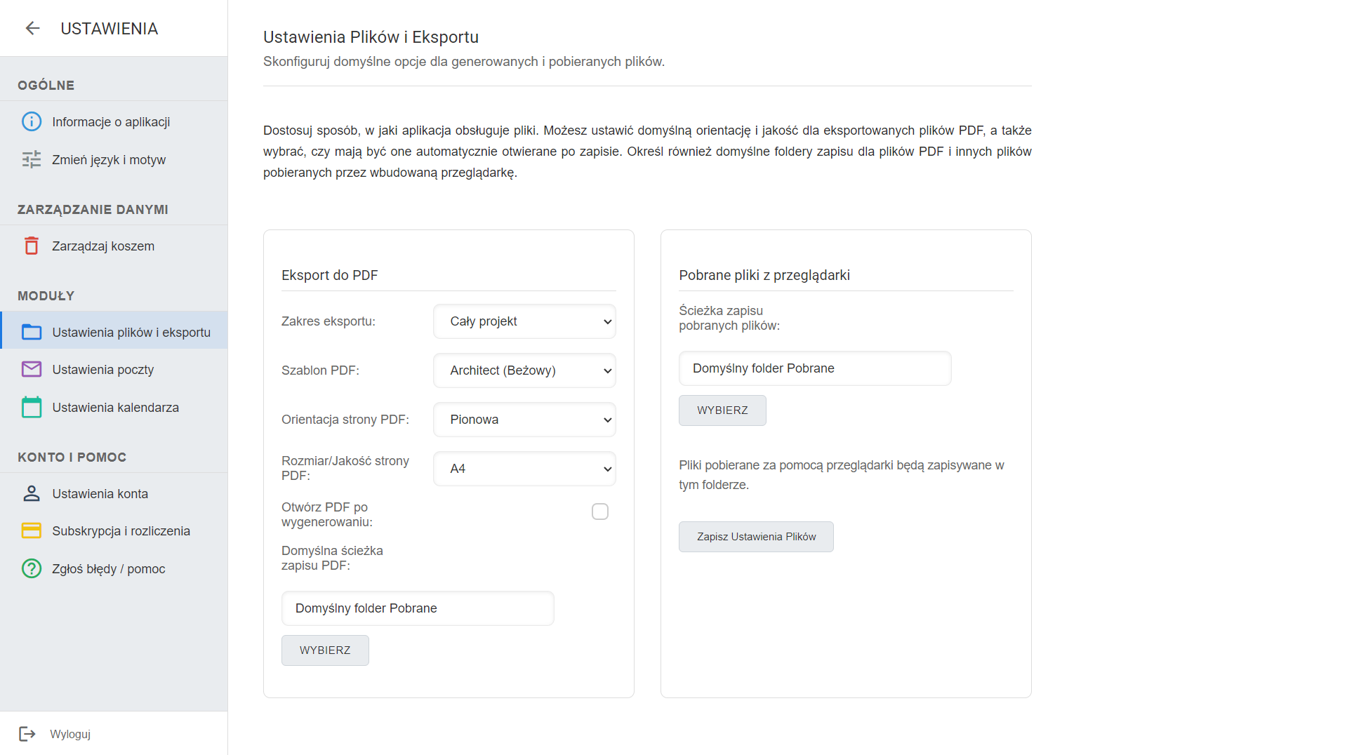Open the Orientacja strony PDF dropdown
This screenshot has width=1347, height=755.
(x=524, y=420)
